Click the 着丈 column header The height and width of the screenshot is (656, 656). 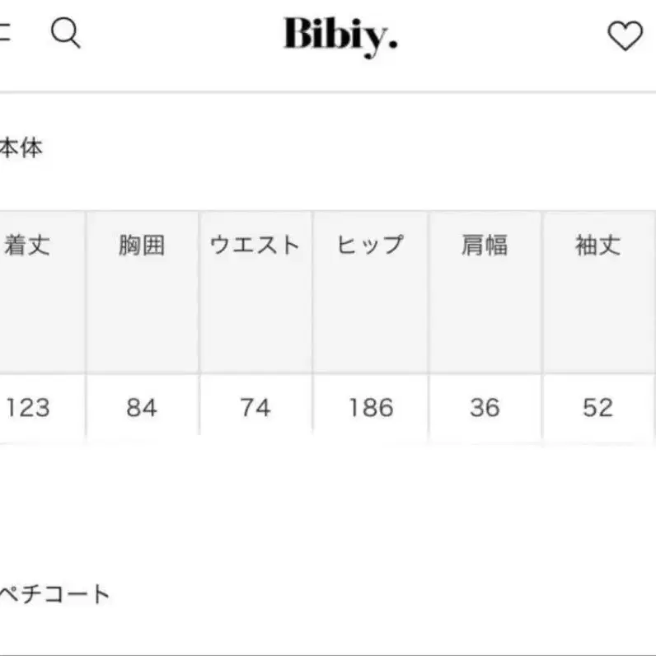tap(27, 246)
